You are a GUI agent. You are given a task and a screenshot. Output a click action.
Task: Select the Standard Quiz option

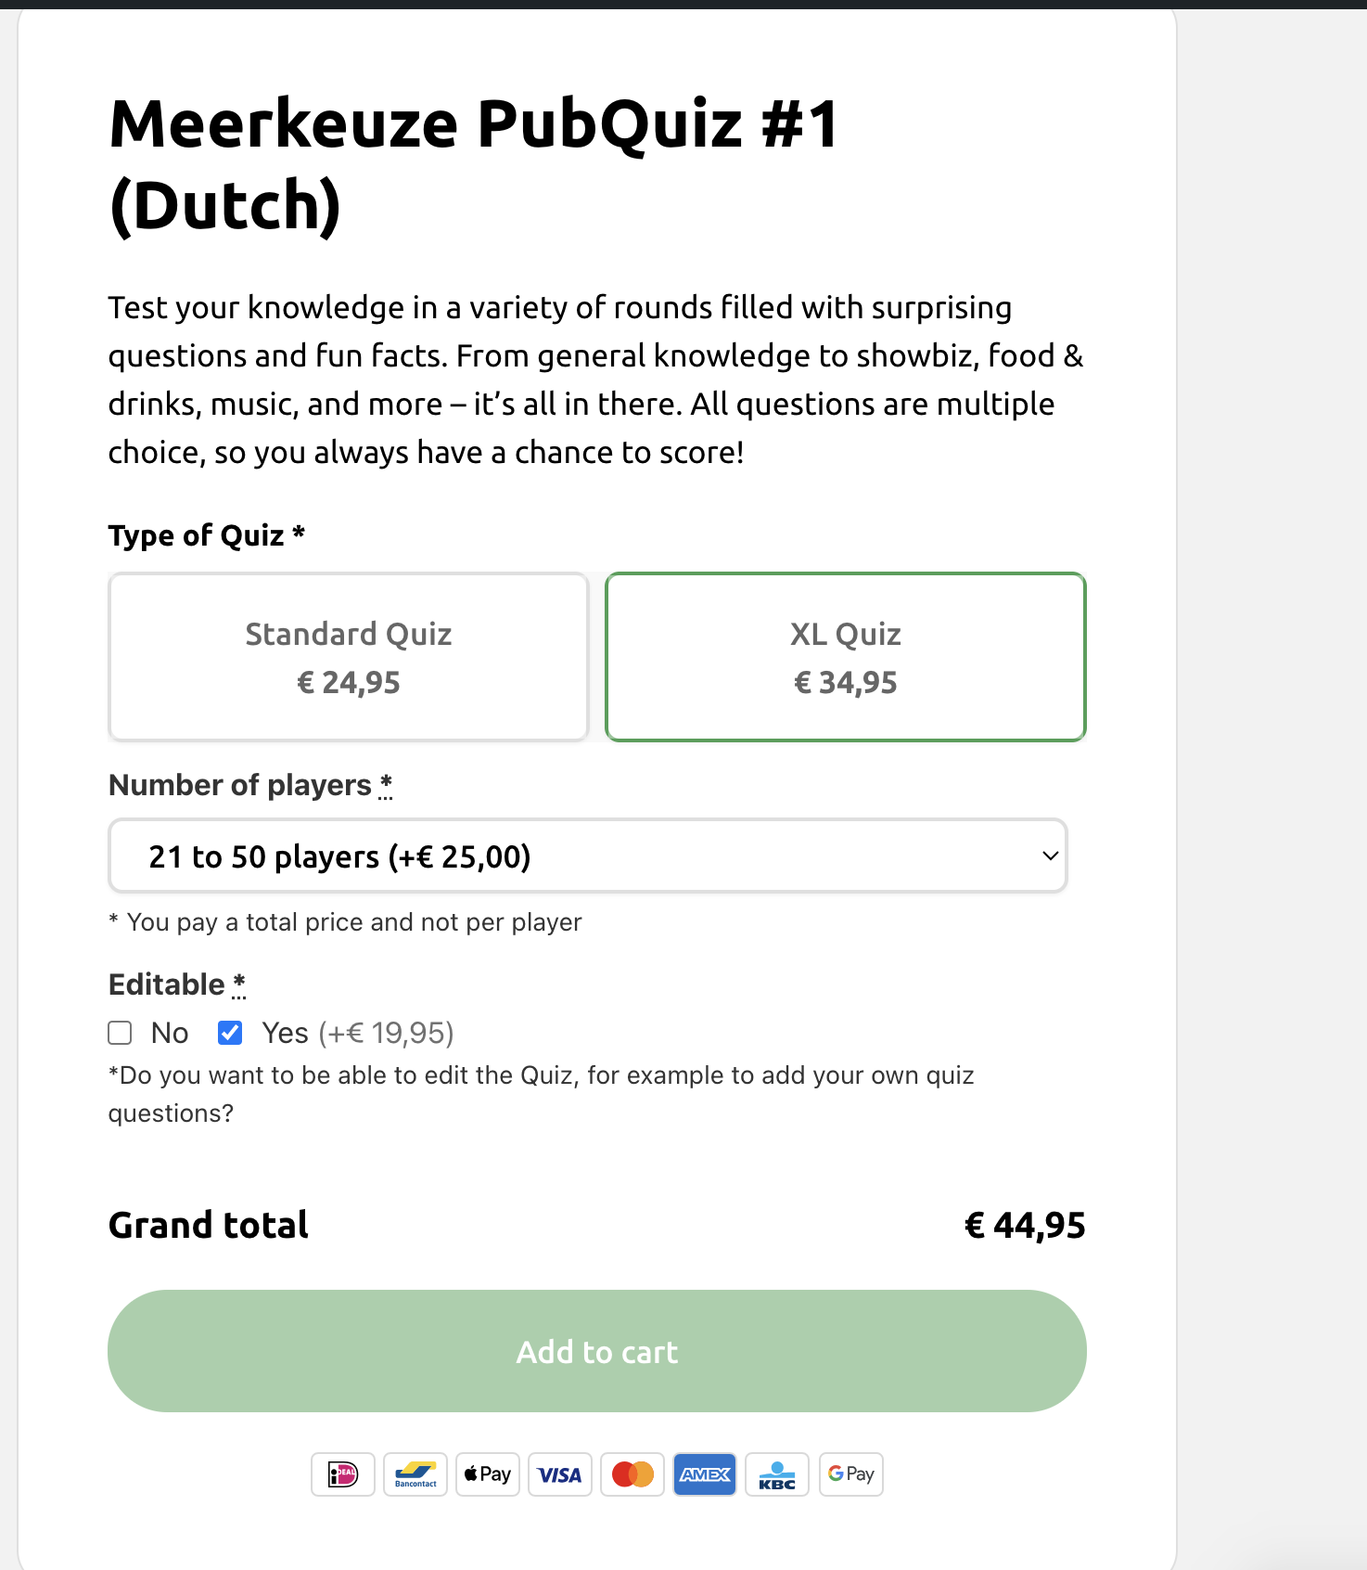(x=349, y=657)
